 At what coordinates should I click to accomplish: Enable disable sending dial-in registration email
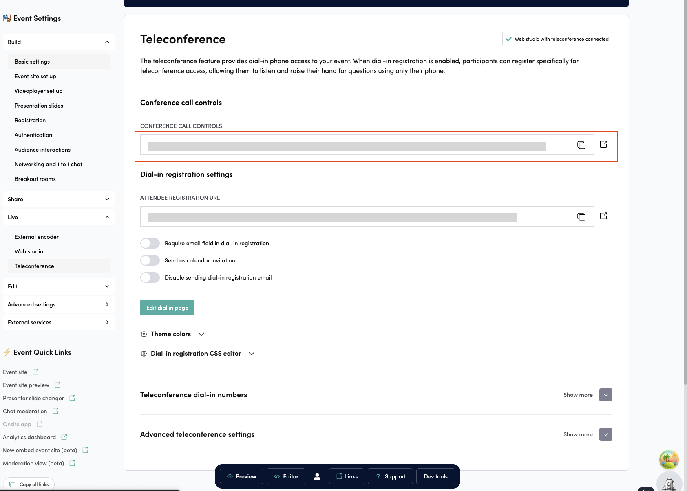(150, 277)
